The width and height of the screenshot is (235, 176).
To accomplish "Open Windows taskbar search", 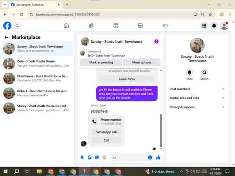I will tap(16, 171).
